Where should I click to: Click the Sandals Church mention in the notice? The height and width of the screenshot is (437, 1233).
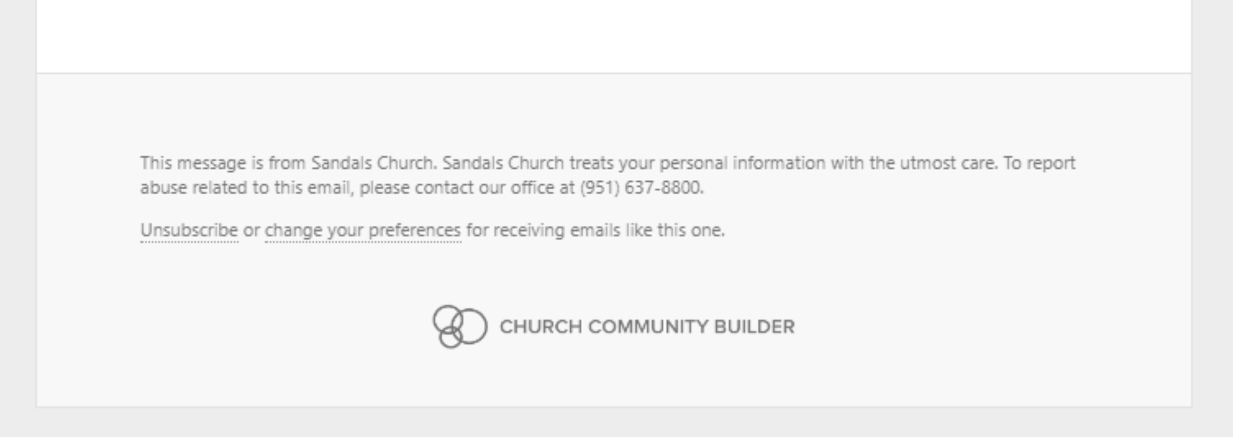pos(373,162)
